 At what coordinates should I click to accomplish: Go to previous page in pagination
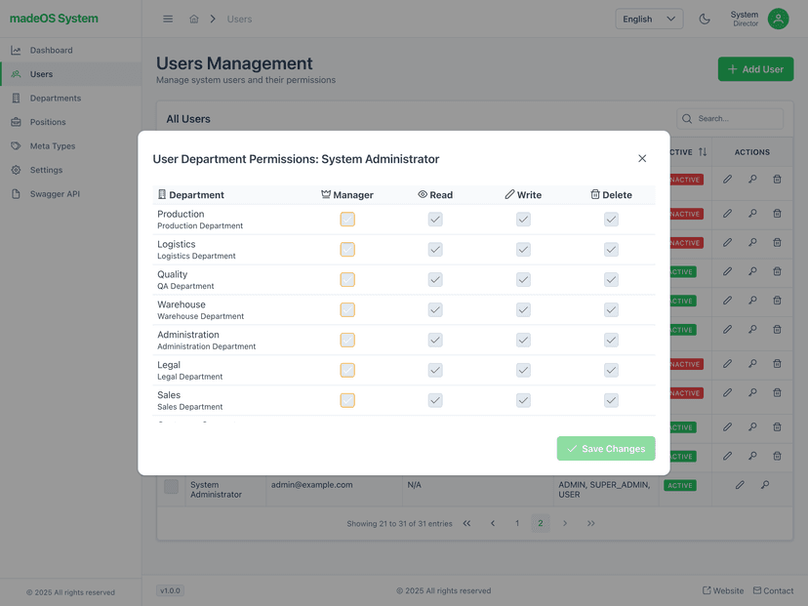pyautogui.click(x=493, y=524)
